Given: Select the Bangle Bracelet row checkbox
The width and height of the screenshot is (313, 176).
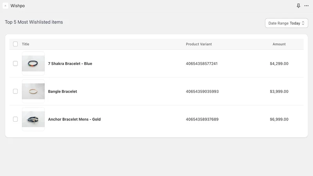Looking at the screenshot, I should point(15,92).
